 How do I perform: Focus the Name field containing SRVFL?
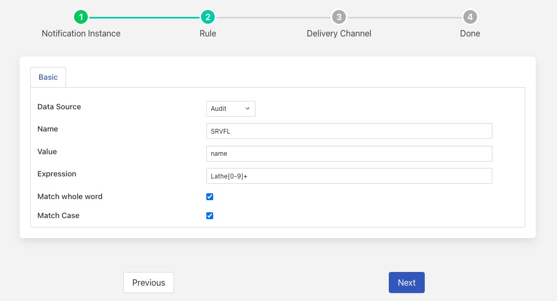tap(349, 131)
